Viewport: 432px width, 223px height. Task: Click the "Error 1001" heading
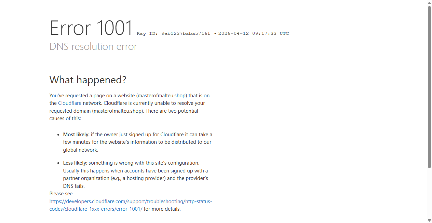pyautogui.click(x=91, y=28)
